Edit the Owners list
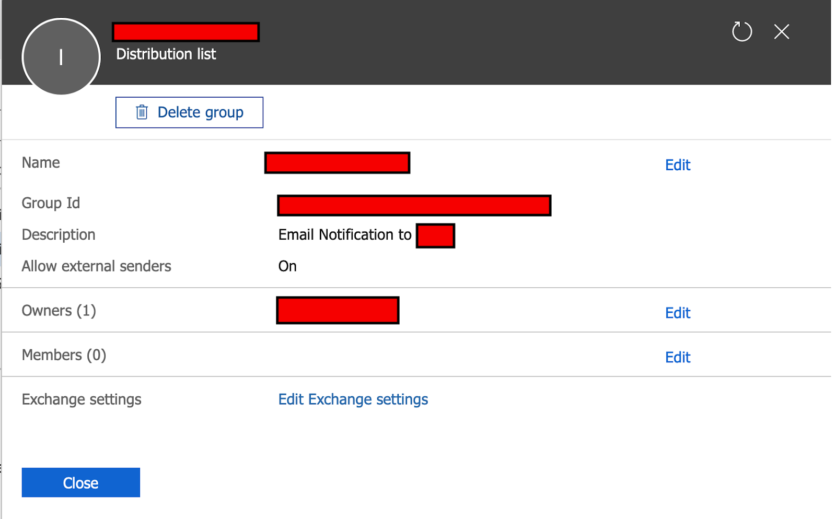The width and height of the screenshot is (836, 519). click(677, 312)
